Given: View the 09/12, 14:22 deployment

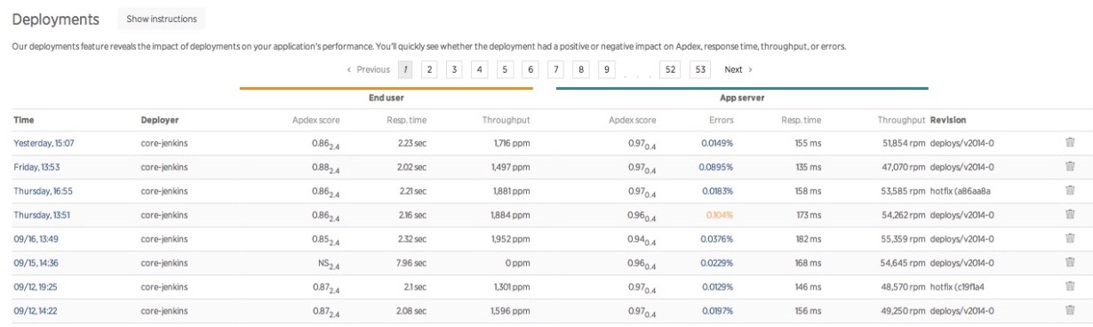Looking at the screenshot, I should (36, 311).
